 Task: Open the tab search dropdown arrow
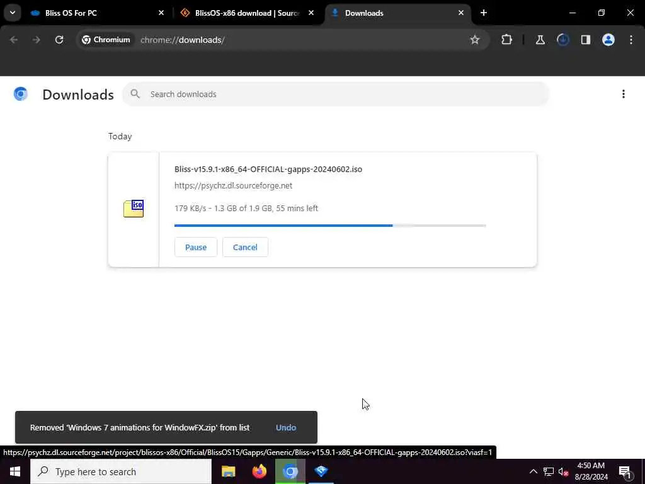click(x=13, y=13)
